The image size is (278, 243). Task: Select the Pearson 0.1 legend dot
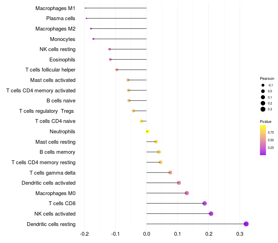(x=263, y=97)
